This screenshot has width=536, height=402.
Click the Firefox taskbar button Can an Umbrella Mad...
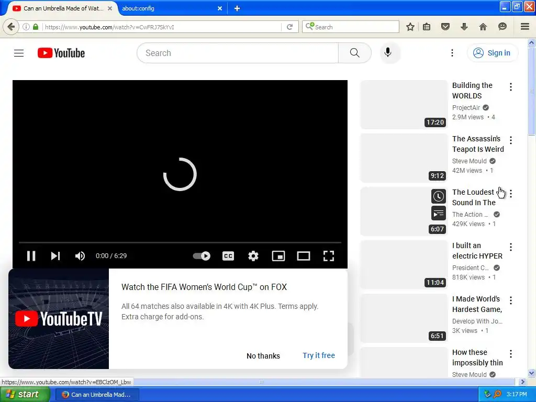click(97, 395)
